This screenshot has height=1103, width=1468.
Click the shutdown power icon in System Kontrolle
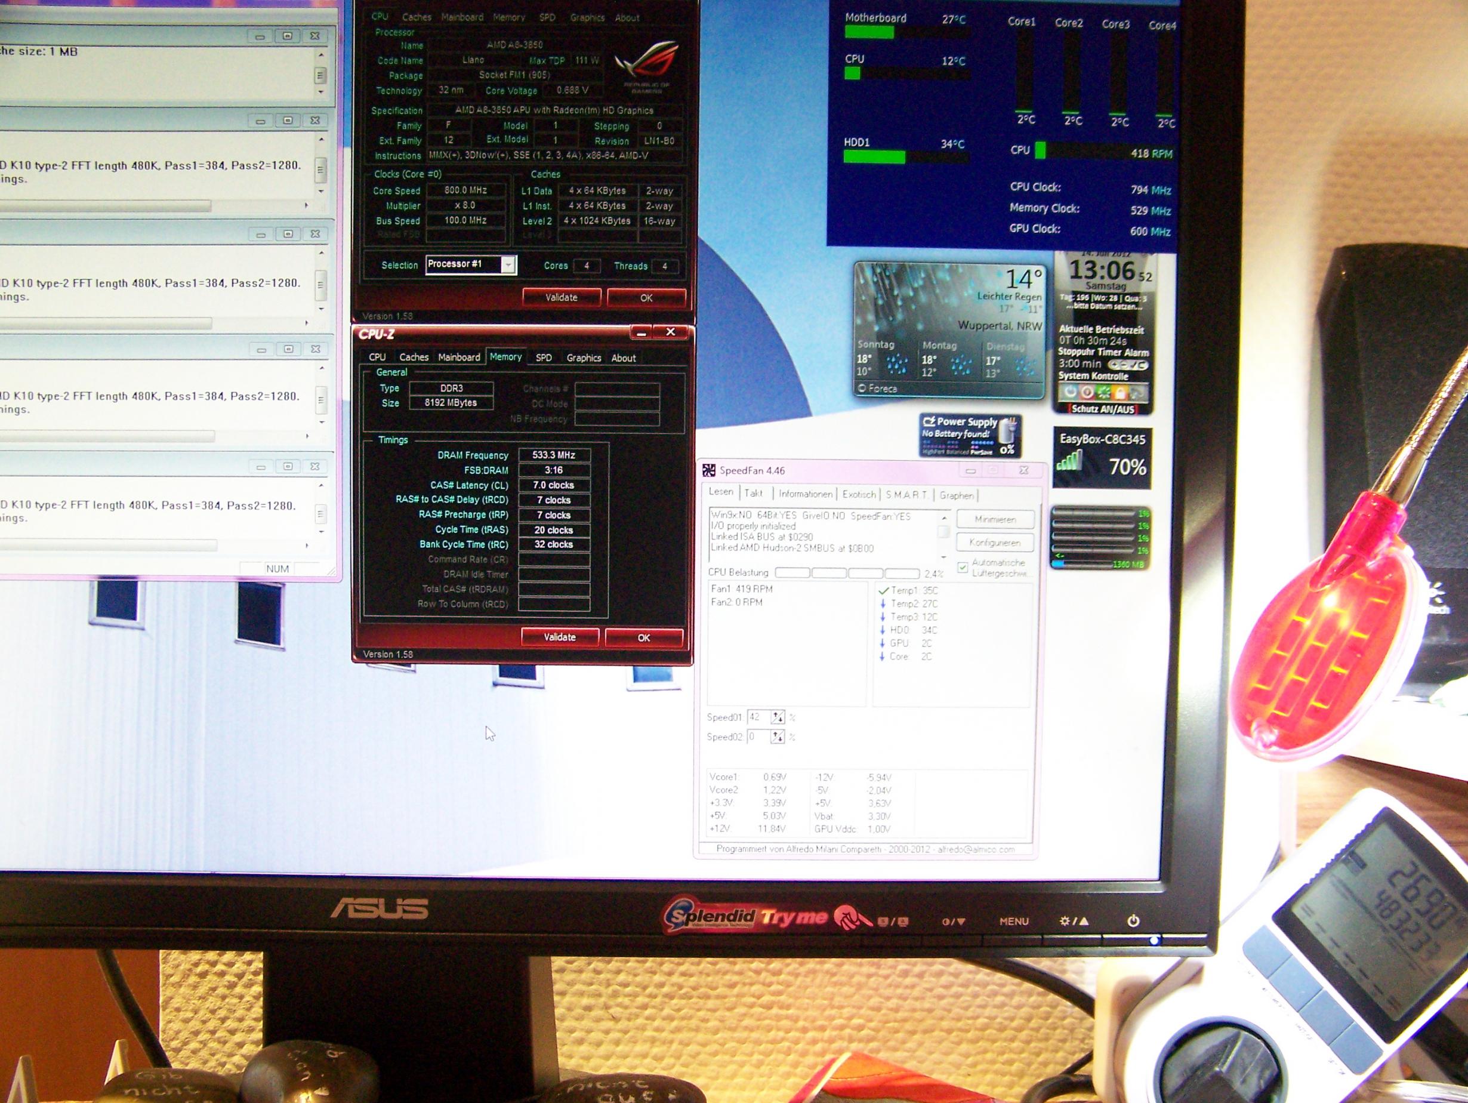coord(1071,392)
